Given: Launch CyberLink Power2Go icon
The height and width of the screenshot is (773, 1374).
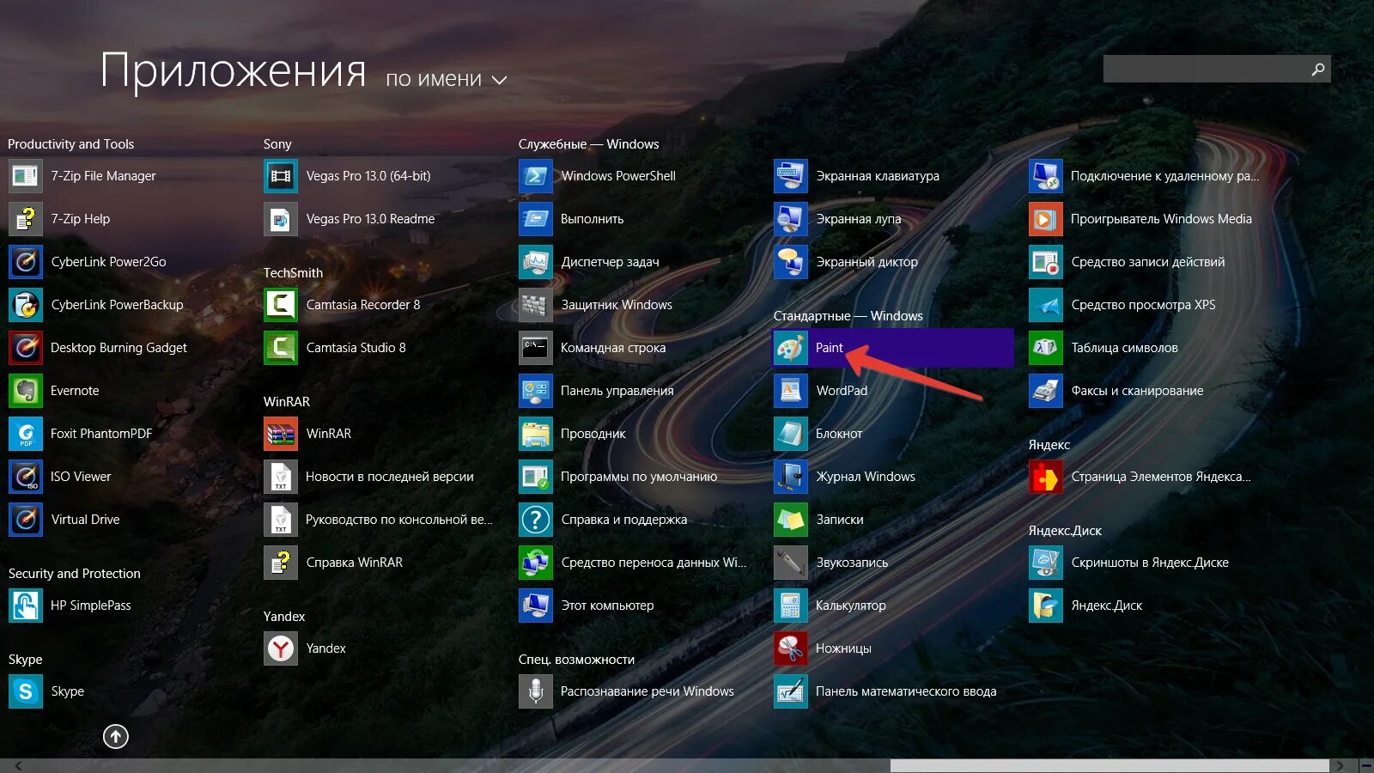Looking at the screenshot, I should tap(26, 262).
